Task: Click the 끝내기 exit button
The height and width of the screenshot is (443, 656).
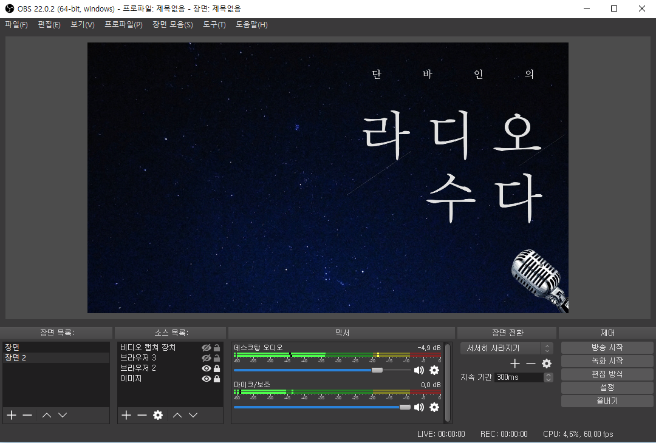Action: pyautogui.click(x=607, y=401)
